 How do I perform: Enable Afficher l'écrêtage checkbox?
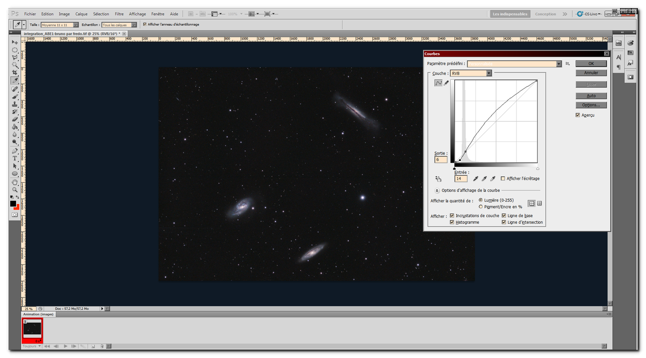[x=503, y=178]
